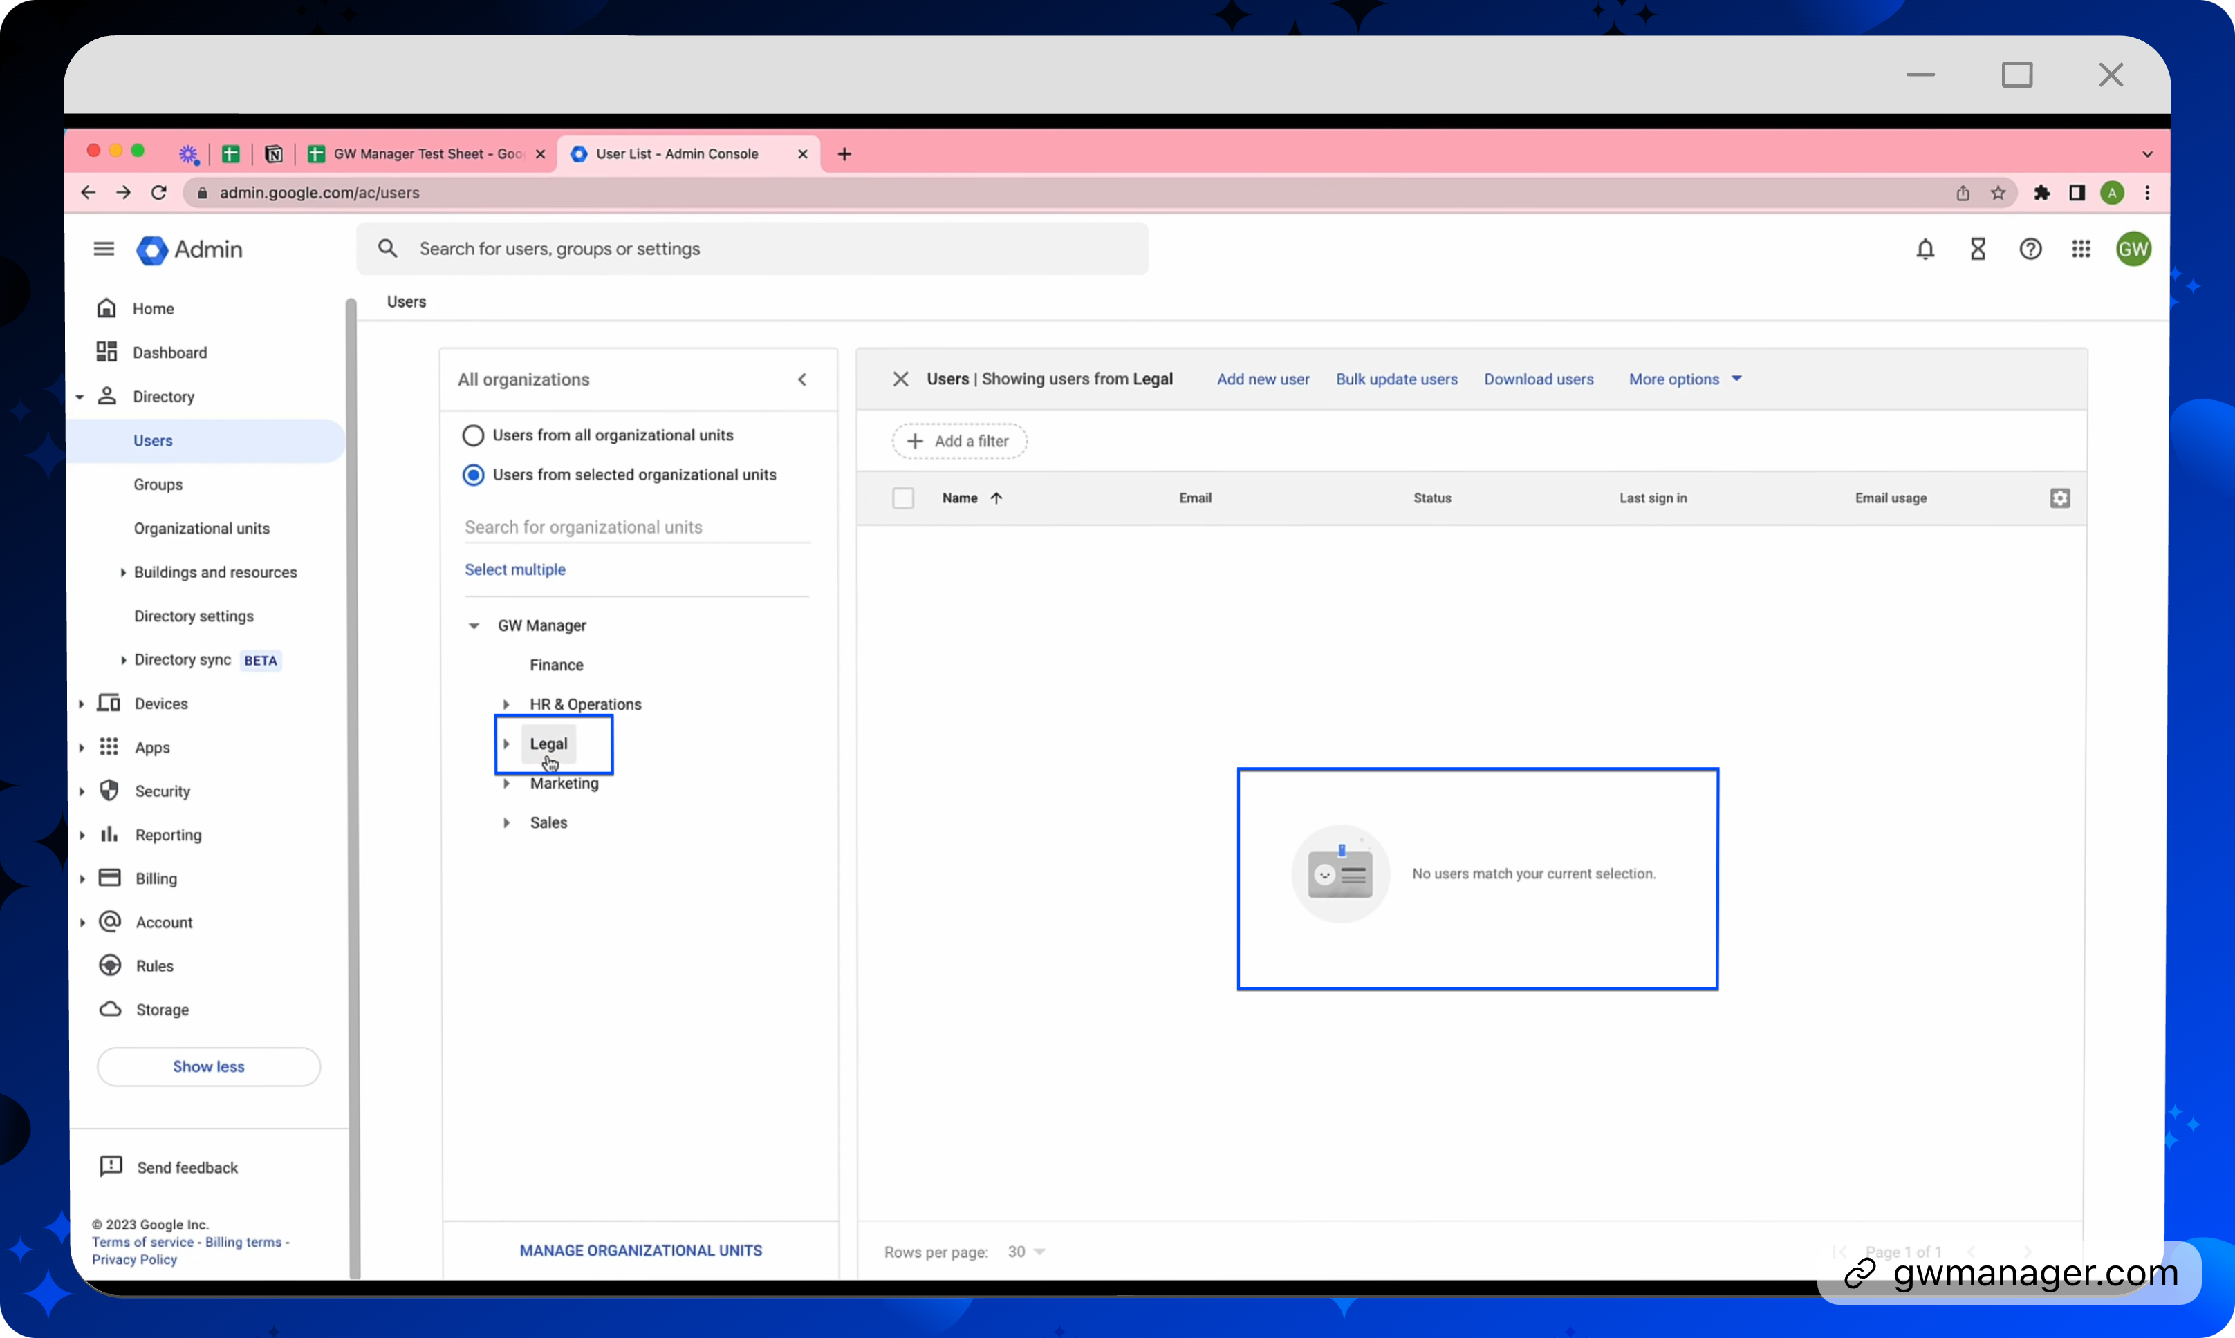Open the GW account avatar
Viewport: 2235px width, 1338px height.
(x=2133, y=249)
